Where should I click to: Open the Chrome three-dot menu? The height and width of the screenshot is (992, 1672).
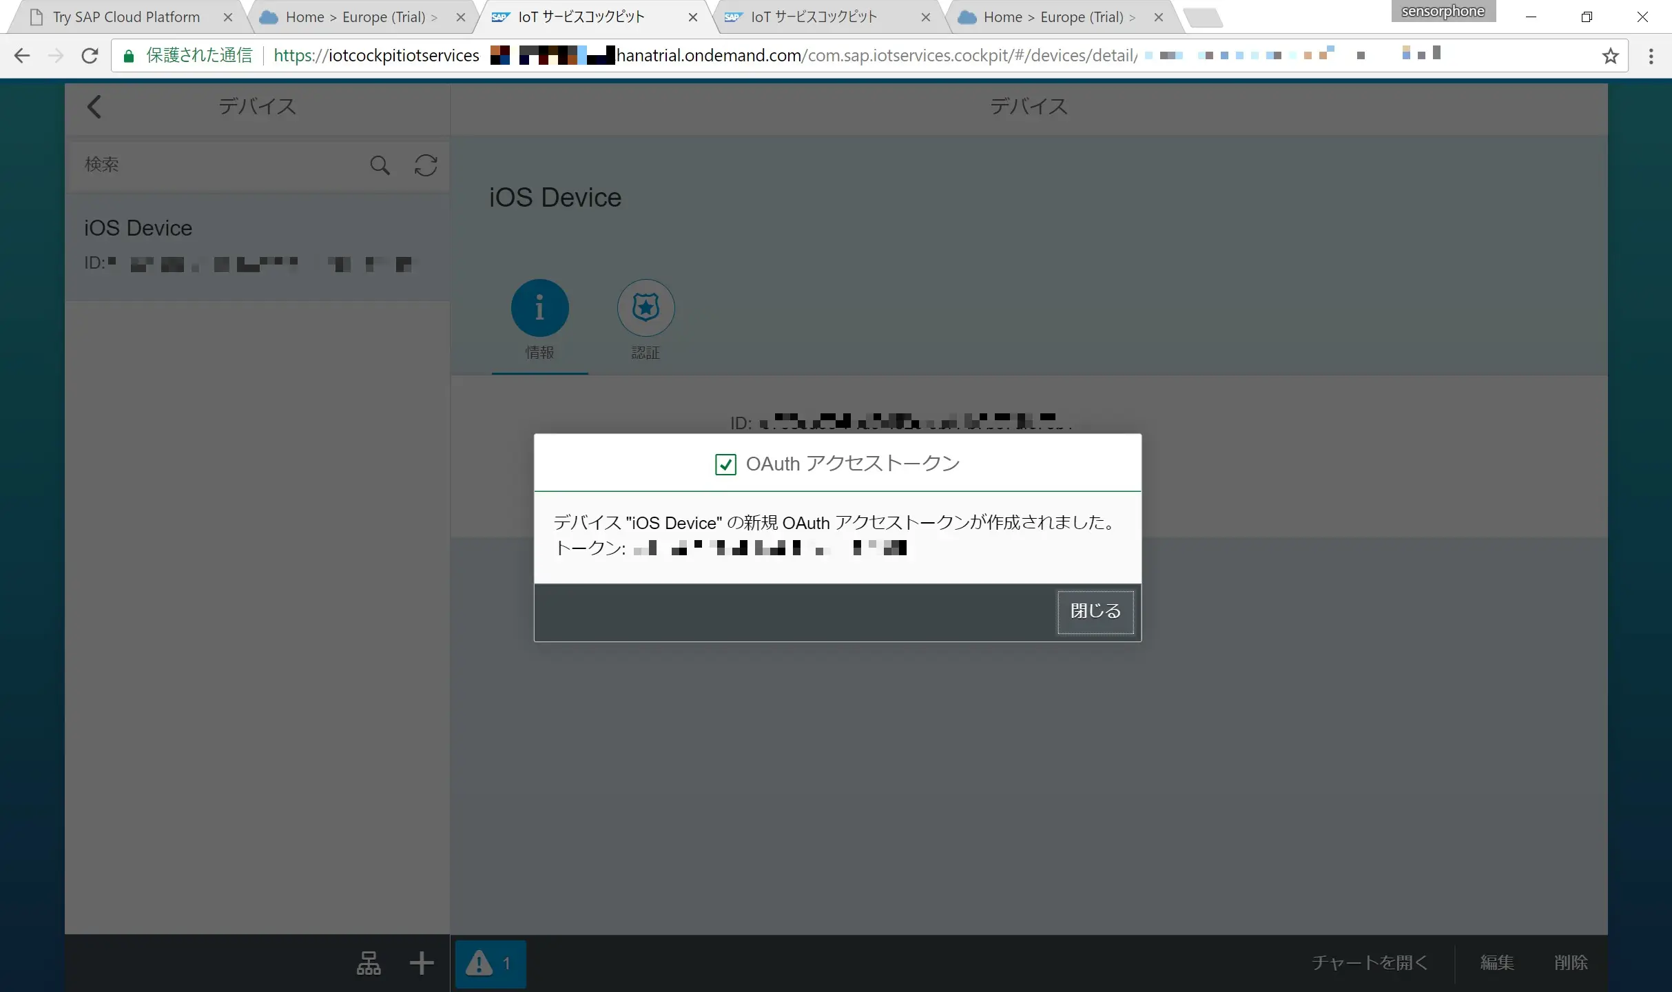coord(1651,56)
